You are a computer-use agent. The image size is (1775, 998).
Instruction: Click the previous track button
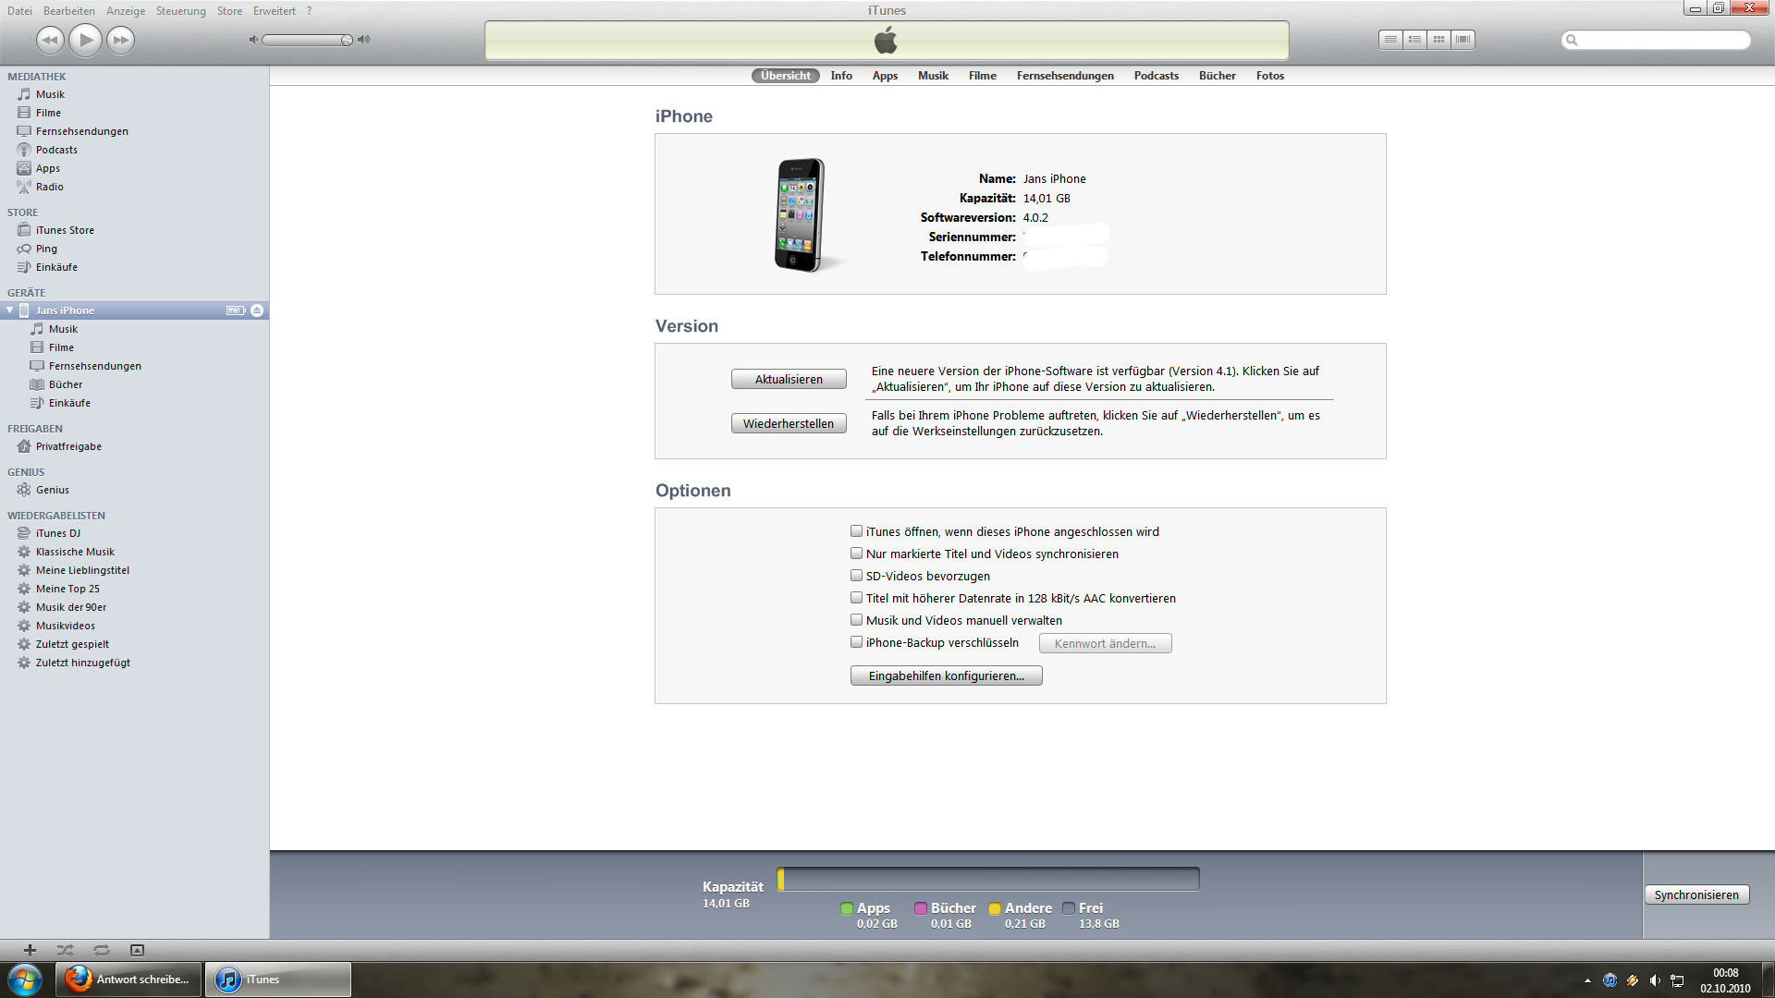50,40
